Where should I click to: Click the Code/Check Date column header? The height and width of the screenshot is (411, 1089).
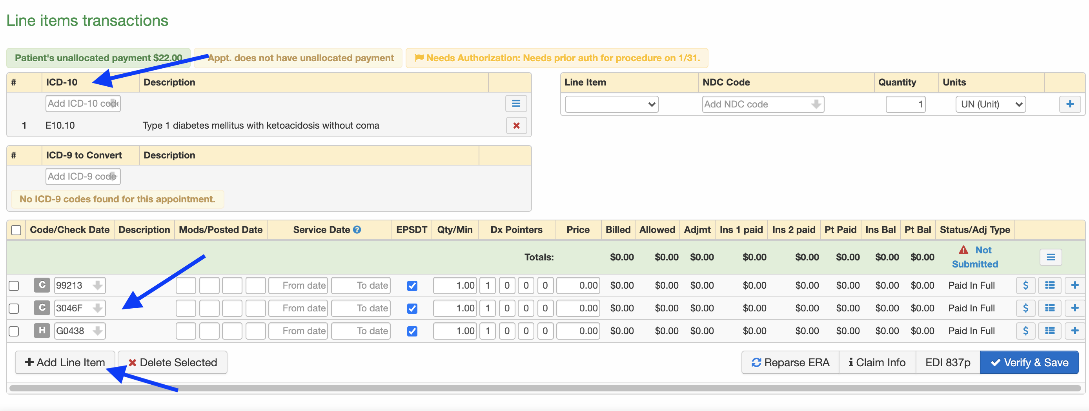tap(69, 230)
